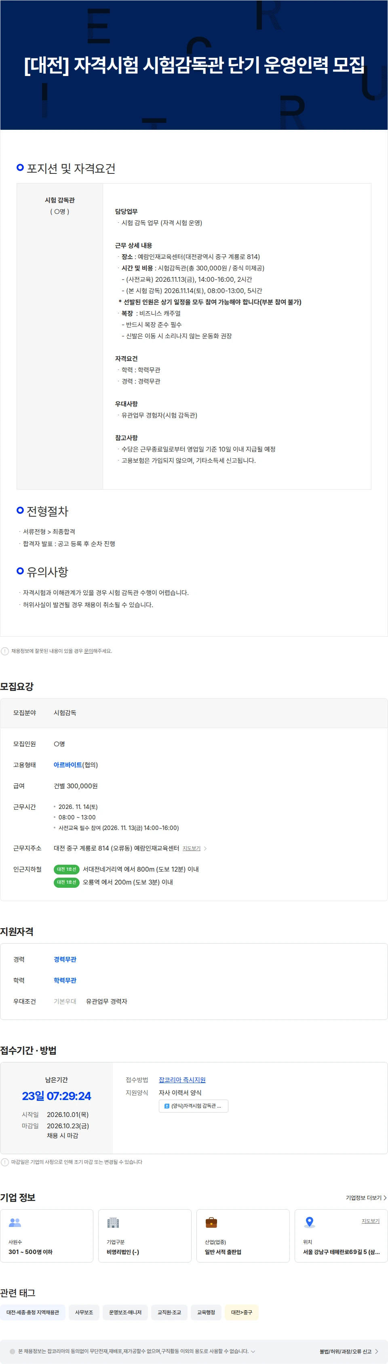Click the 유의사항 section heading
The height and width of the screenshot is (1364, 388).
[x=48, y=572]
